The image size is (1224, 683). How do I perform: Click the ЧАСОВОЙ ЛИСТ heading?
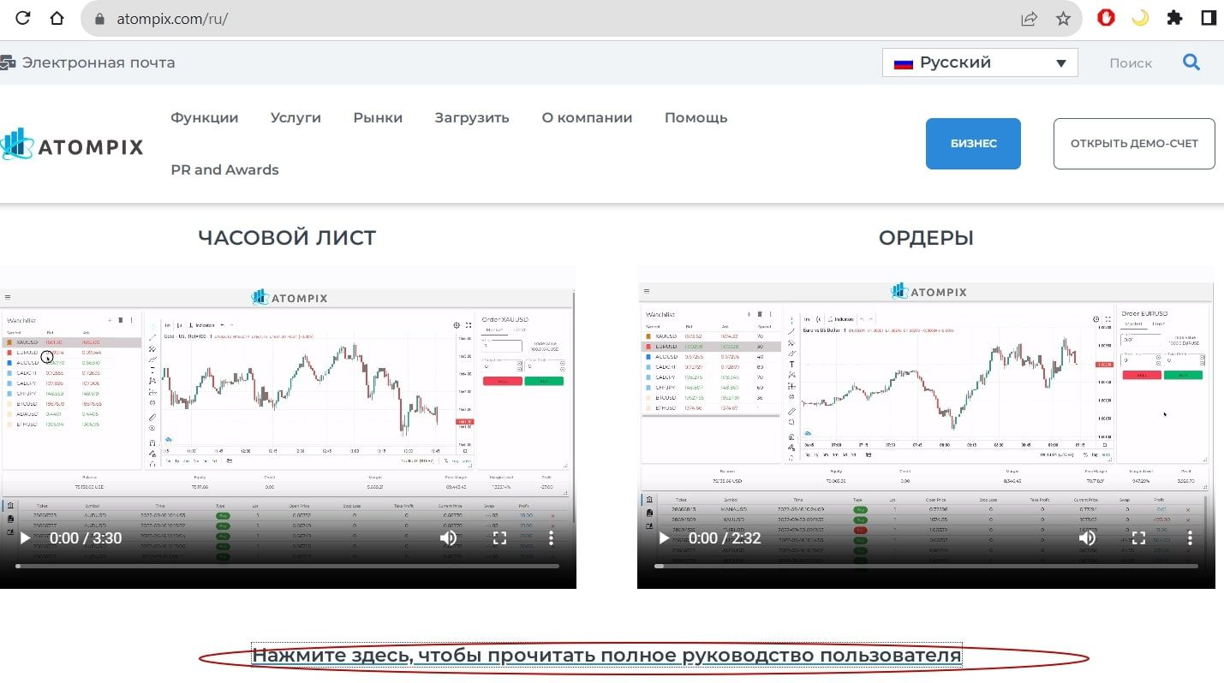point(287,238)
